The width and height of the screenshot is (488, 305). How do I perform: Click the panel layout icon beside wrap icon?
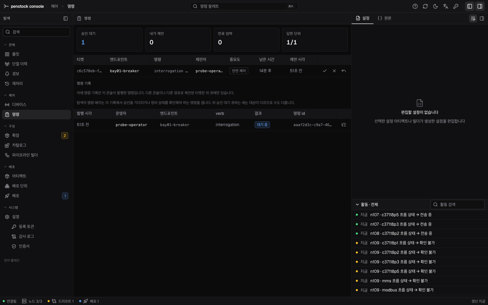(482, 19)
